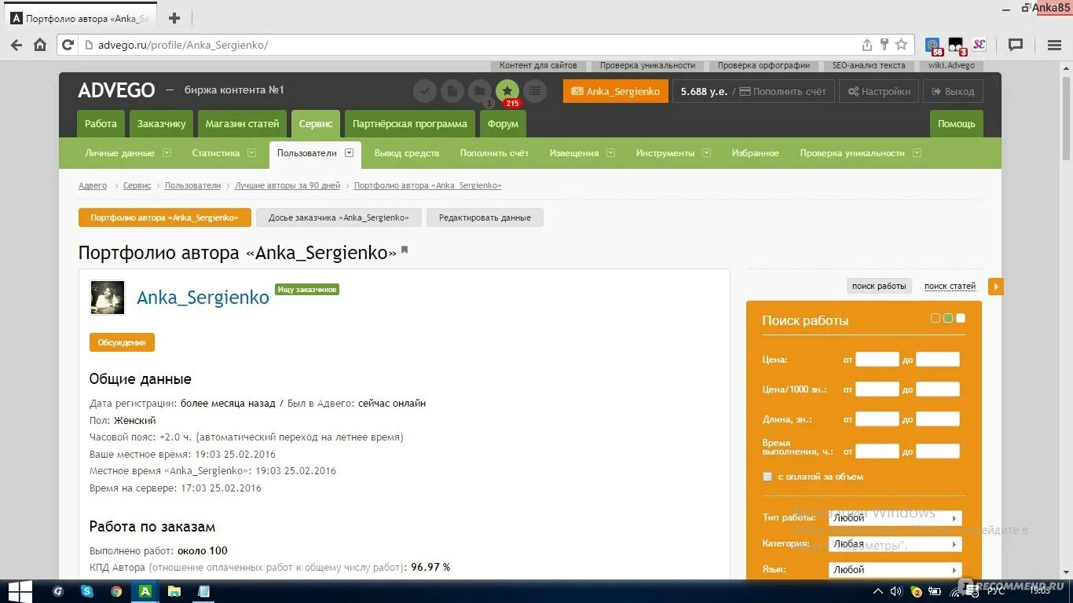This screenshot has width=1073, height=603.
Task: Click the flag icon next to portfolio heading
Action: tap(405, 250)
